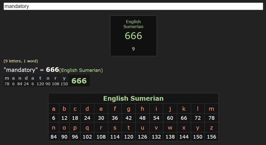The height and width of the screenshot is (145, 266).
Task: Click value 48 in the cipher table
Action: coord(142,118)
